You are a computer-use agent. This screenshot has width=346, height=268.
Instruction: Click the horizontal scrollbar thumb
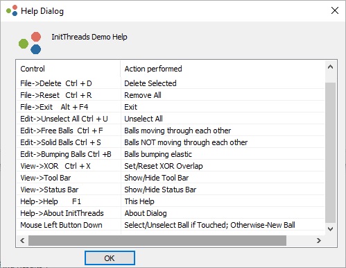[x=157, y=241]
